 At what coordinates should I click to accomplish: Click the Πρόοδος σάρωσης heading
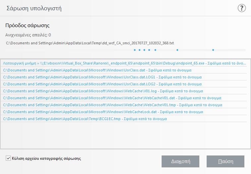(27, 25)
